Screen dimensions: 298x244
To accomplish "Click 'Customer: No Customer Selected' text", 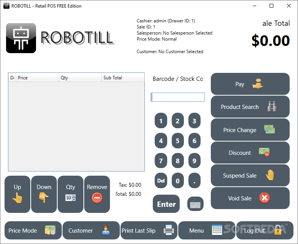I will (170, 52).
